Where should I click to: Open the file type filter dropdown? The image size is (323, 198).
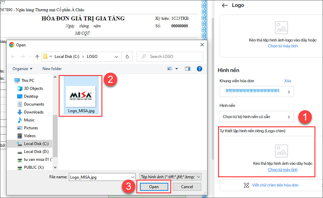coord(170,177)
